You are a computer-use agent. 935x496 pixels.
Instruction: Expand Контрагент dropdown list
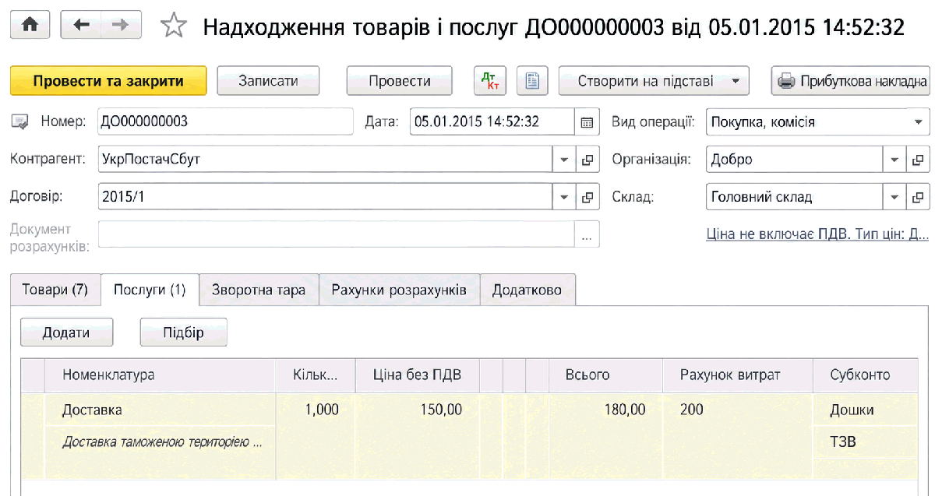[x=565, y=160]
